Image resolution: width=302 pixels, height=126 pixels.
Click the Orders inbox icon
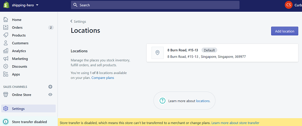tap(6, 27)
